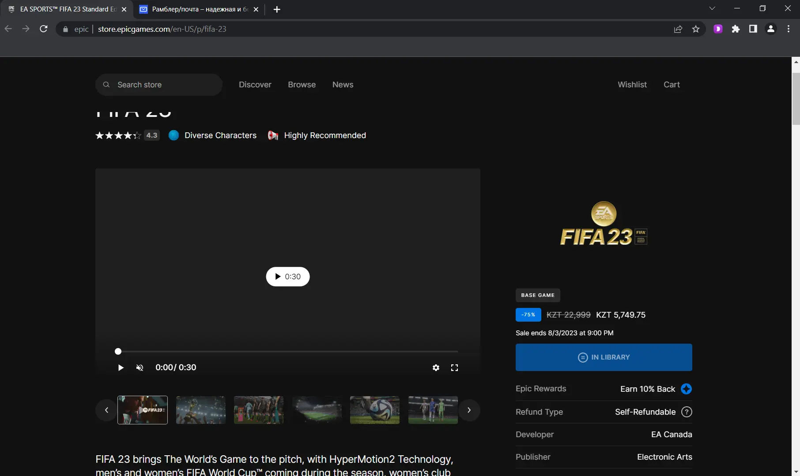
Task: Open the tab search dropdown arrow
Action: click(712, 8)
